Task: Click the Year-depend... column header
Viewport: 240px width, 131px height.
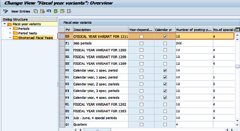Action: 141,30
